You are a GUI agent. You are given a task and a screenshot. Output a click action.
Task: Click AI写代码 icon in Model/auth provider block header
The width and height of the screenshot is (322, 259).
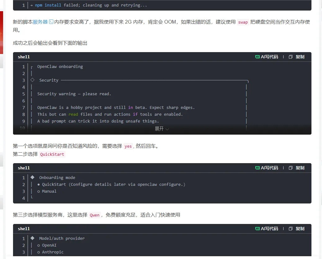pyautogui.click(x=257, y=229)
